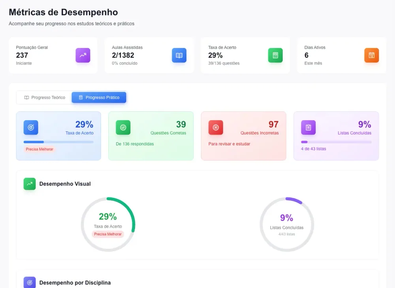The image size is (395, 288).
Task: Click the 29% accuracy donut chart
Action: [x=108, y=224]
